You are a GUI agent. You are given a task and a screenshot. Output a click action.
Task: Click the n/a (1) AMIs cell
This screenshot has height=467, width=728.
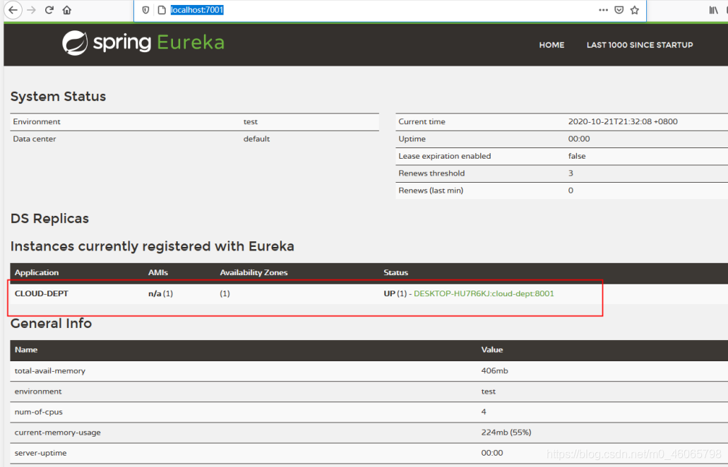161,293
